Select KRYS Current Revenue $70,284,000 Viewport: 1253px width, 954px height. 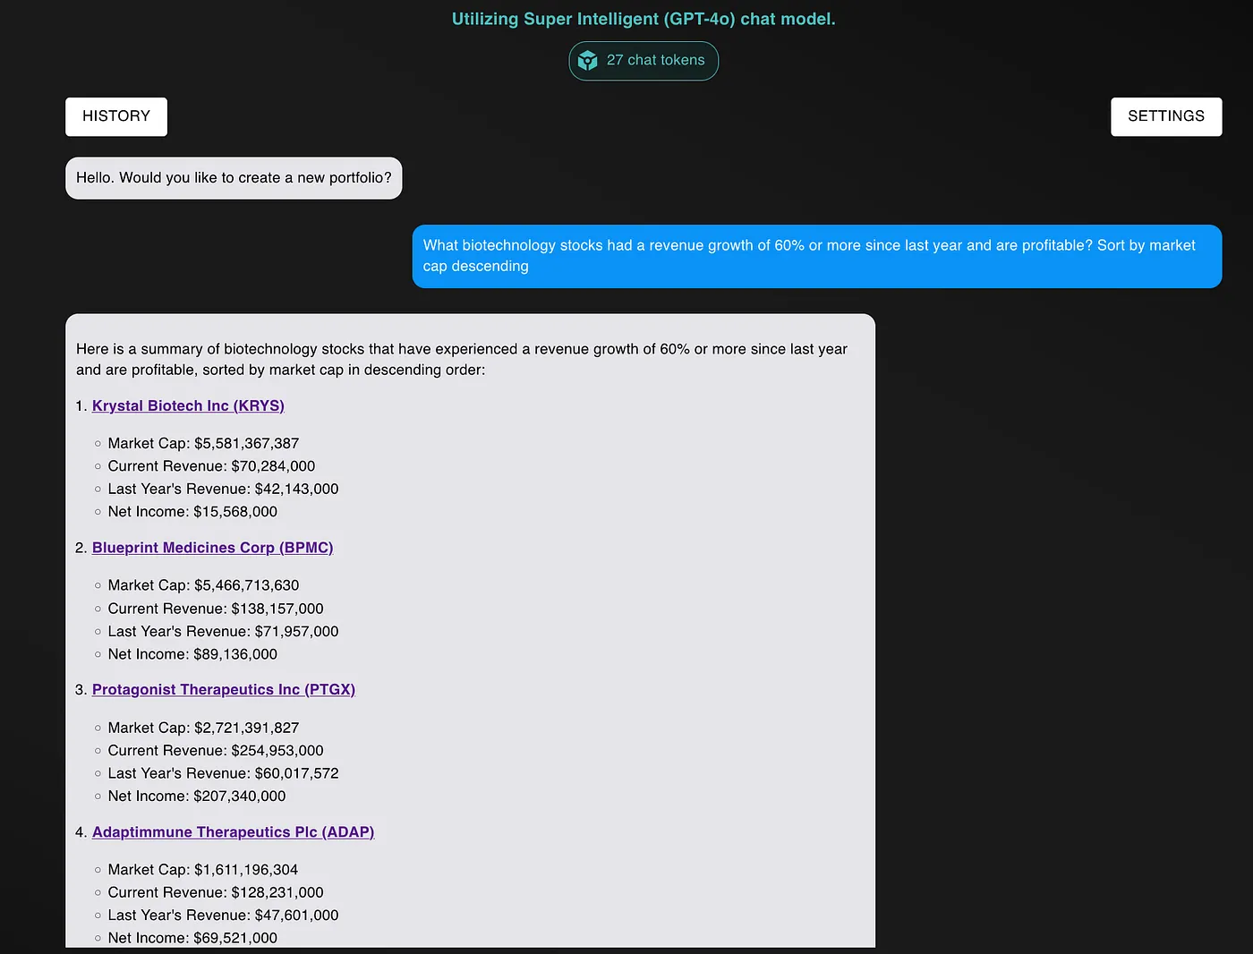point(211,466)
